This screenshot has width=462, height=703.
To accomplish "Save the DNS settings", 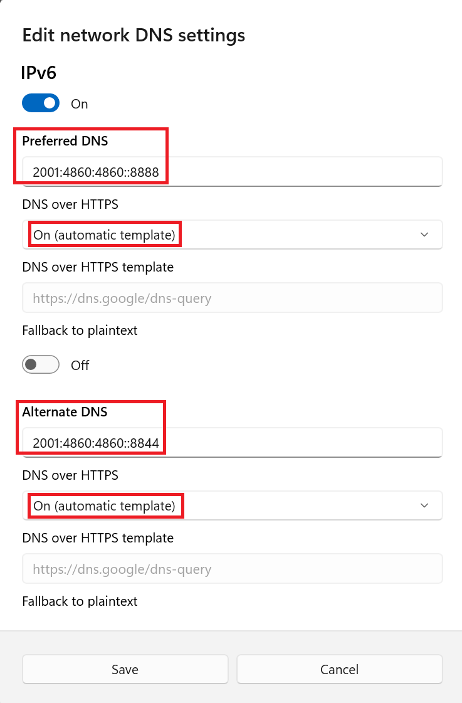I will (x=125, y=669).
